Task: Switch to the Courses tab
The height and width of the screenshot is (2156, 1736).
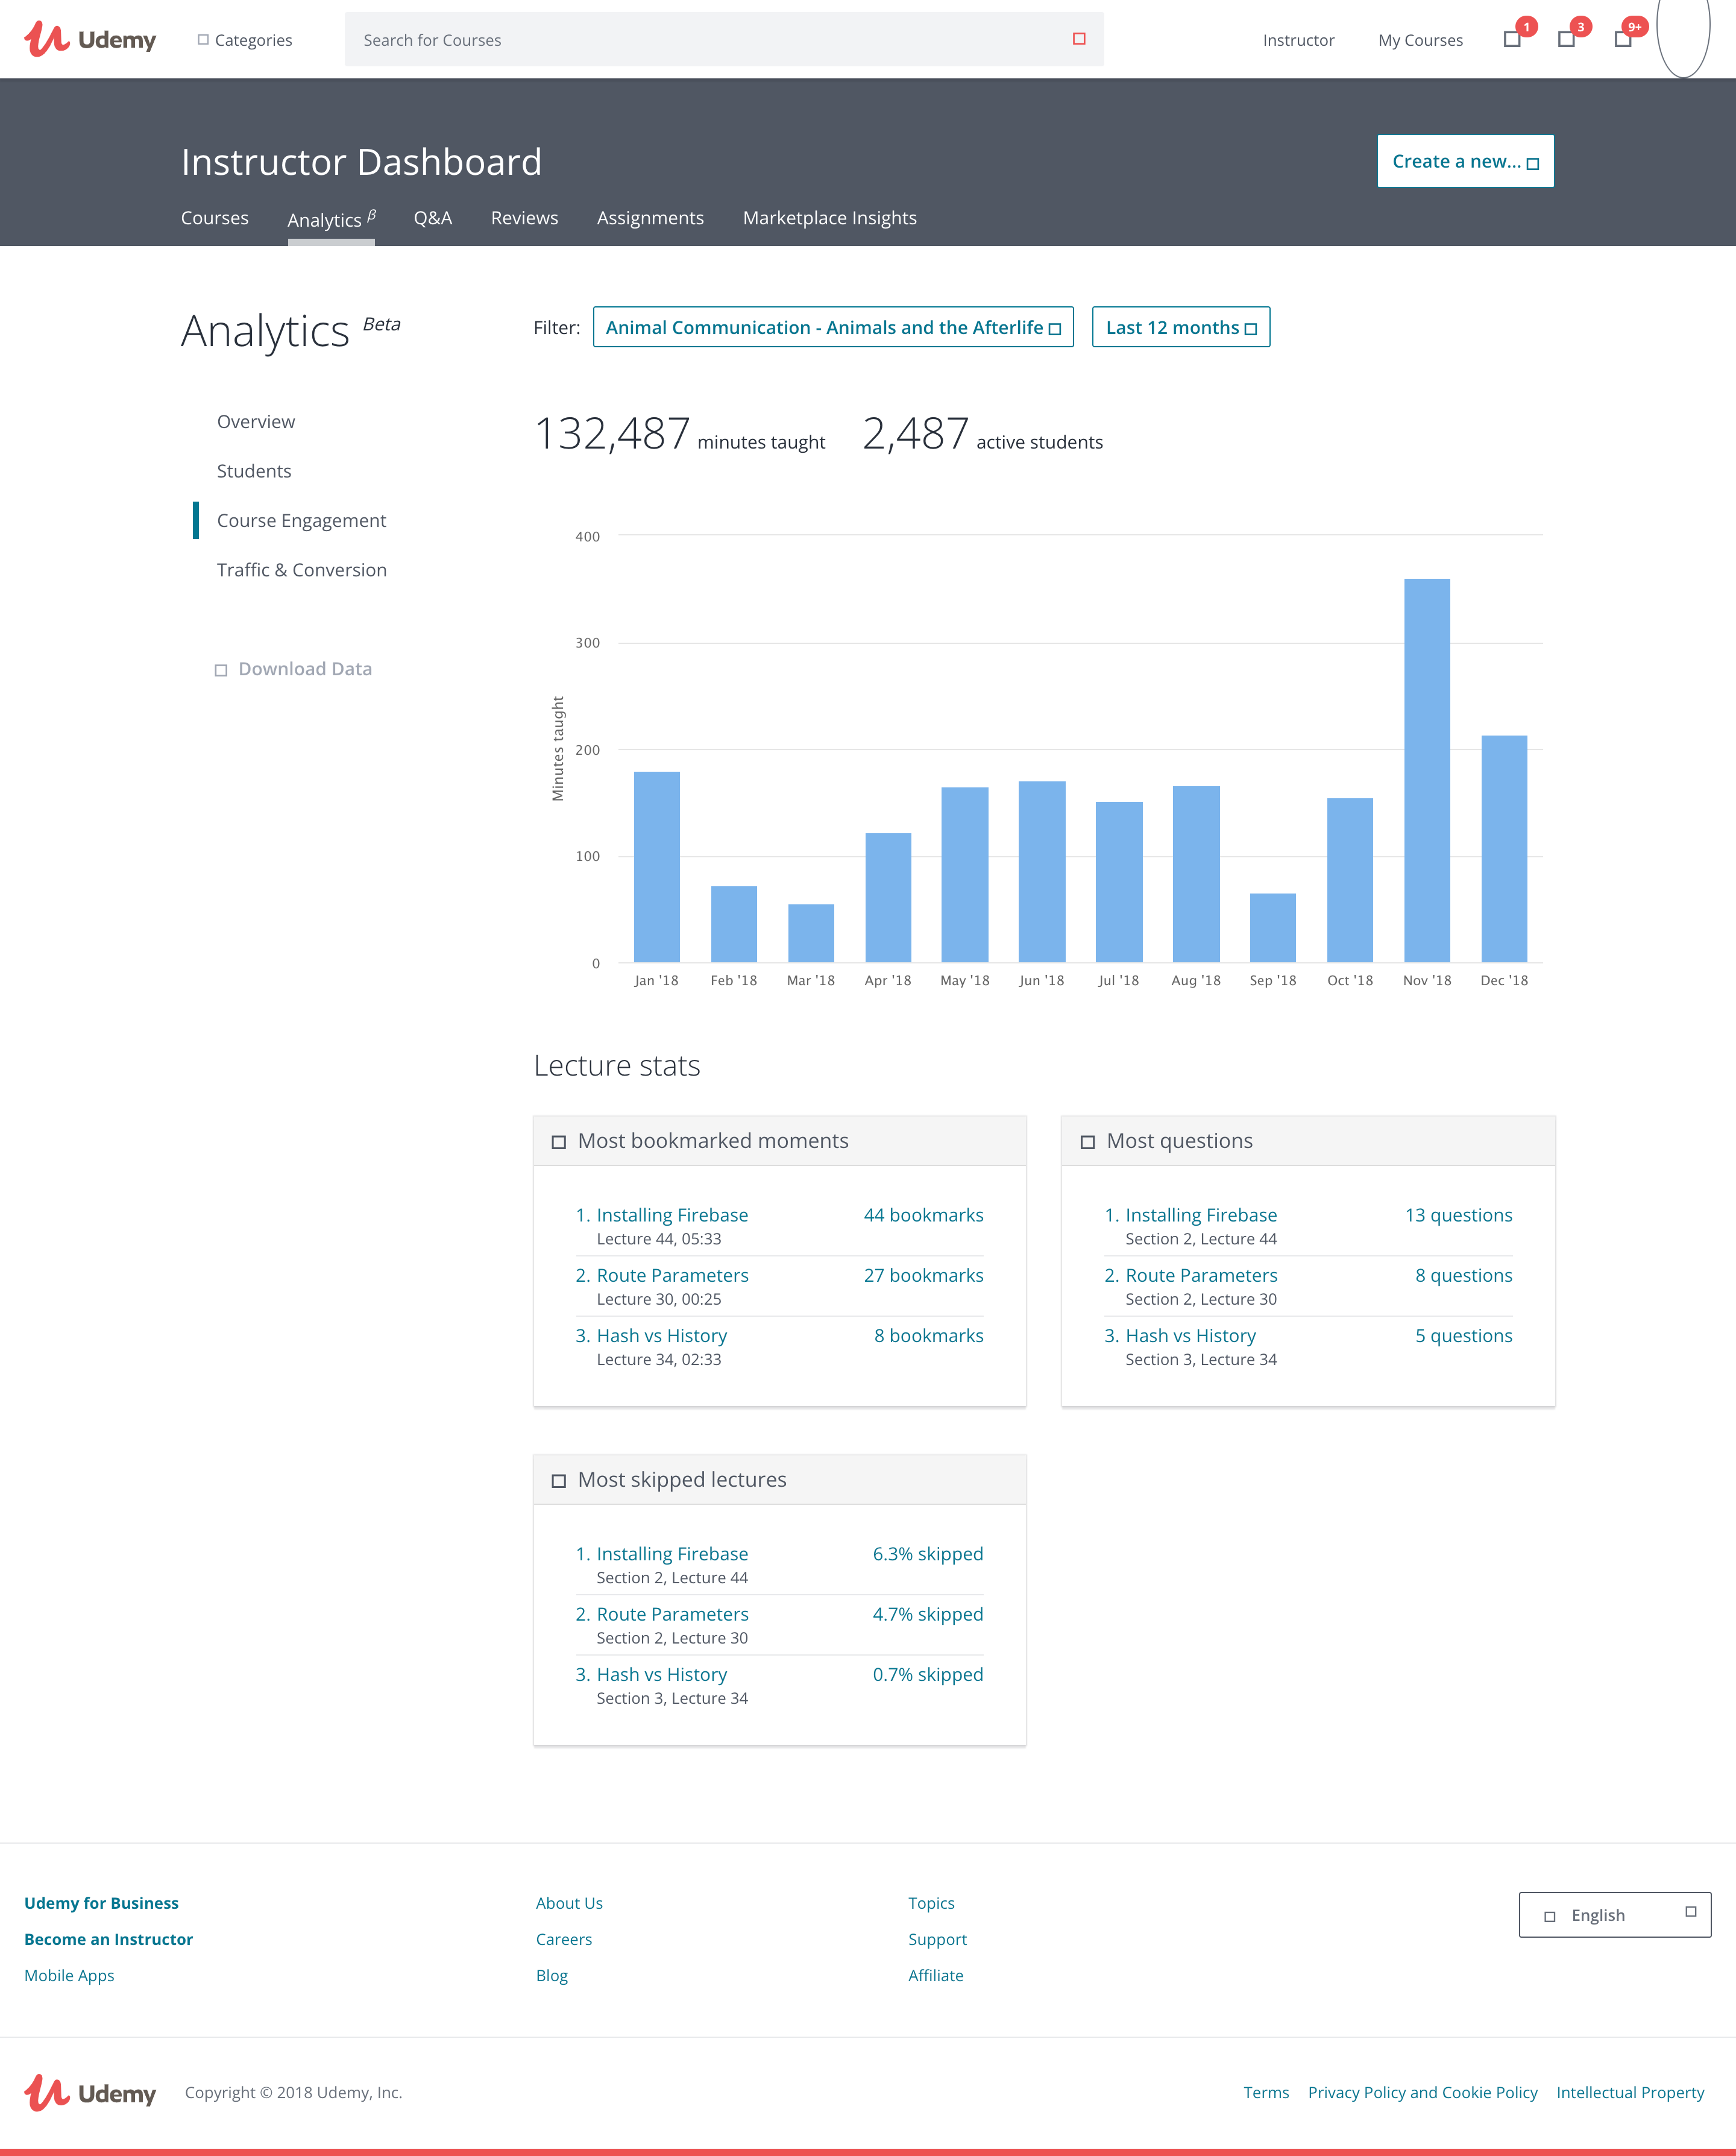Action: click(x=215, y=218)
